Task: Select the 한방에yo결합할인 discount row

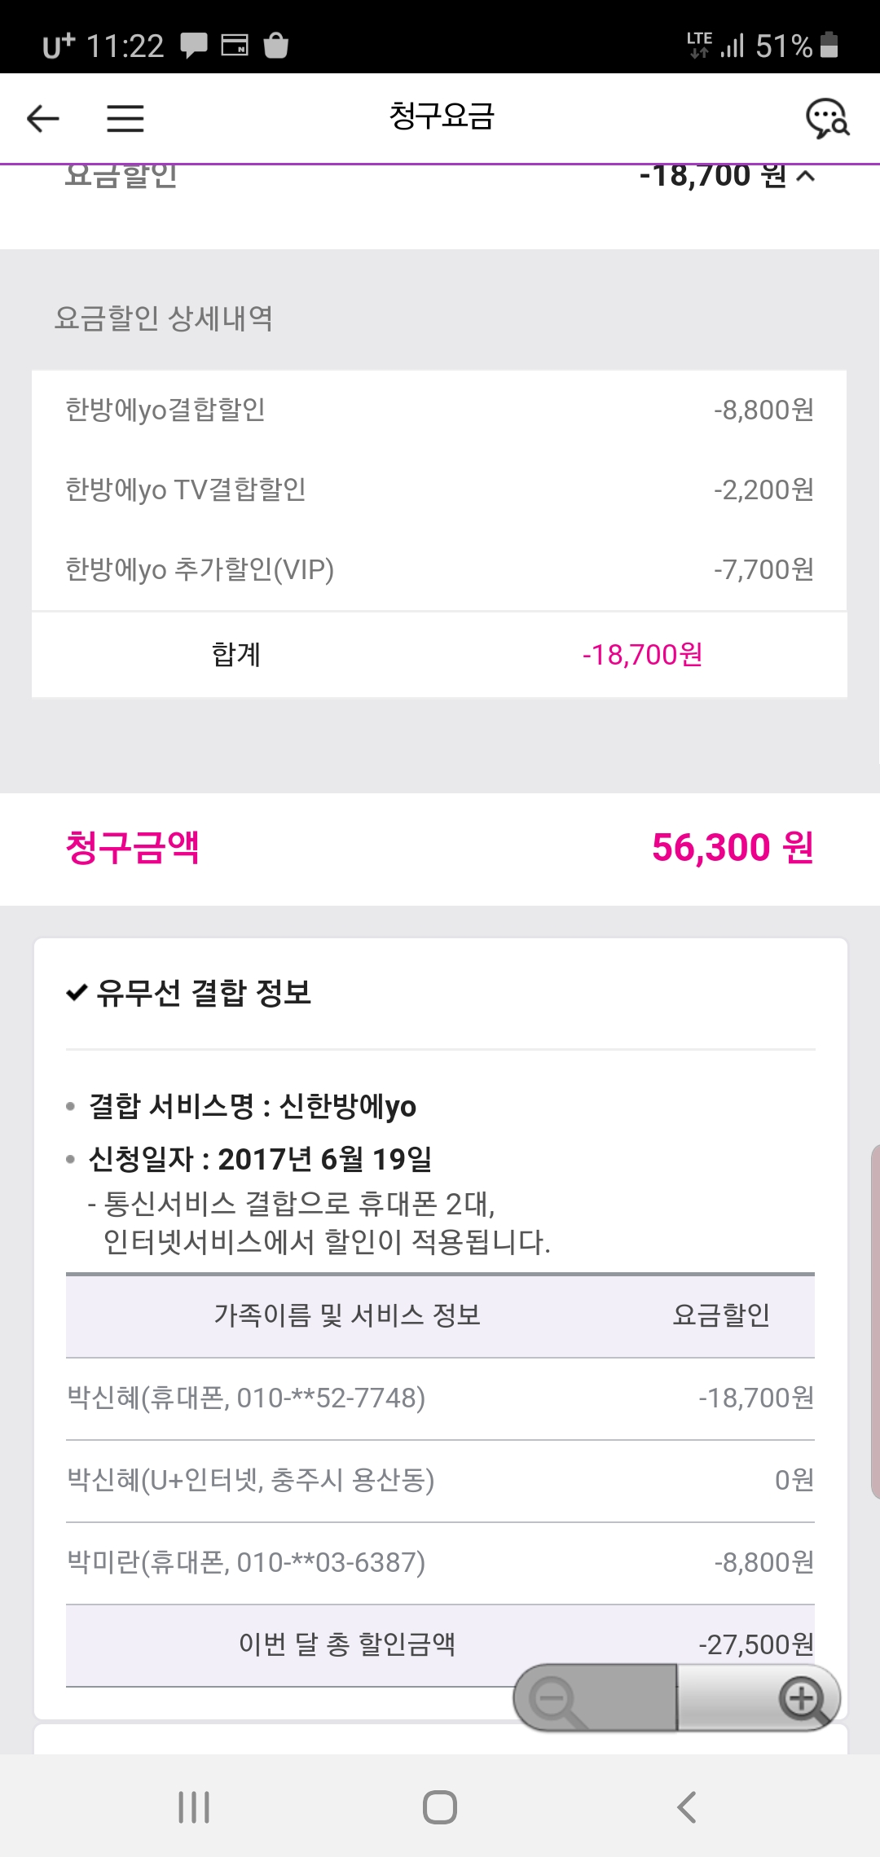Action: [x=439, y=410]
